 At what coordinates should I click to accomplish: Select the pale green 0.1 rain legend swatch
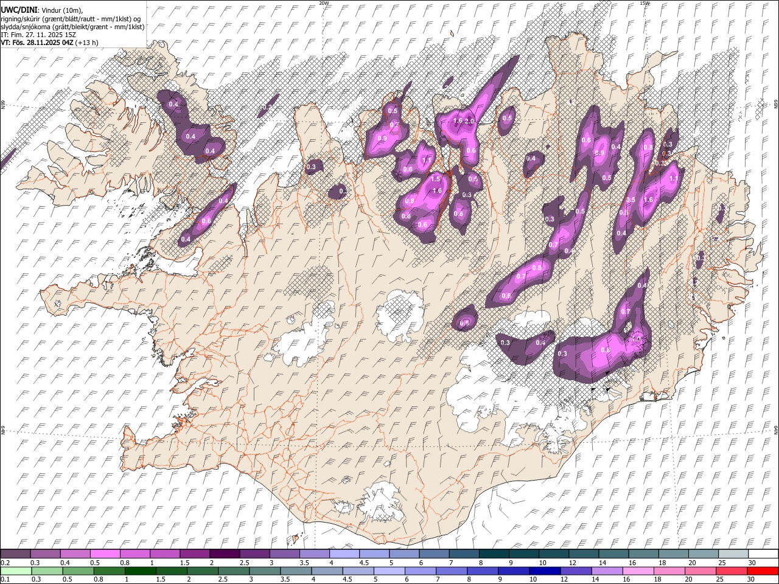pyautogui.click(x=16, y=571)
